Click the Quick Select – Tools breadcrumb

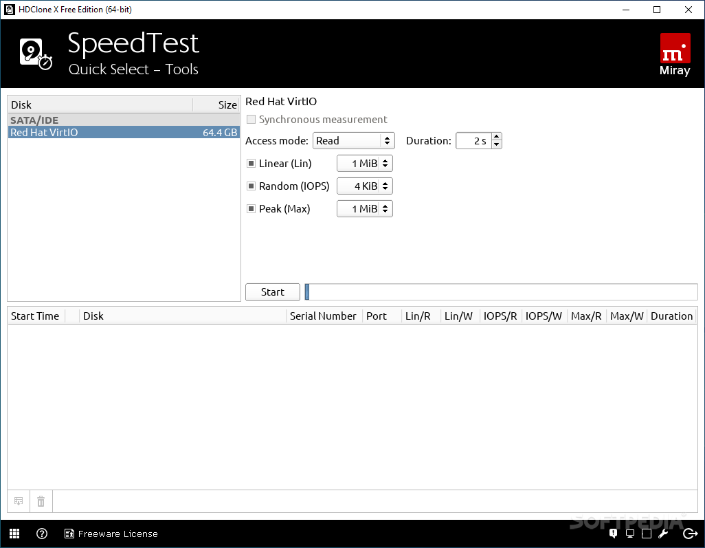tap(133, 69)
